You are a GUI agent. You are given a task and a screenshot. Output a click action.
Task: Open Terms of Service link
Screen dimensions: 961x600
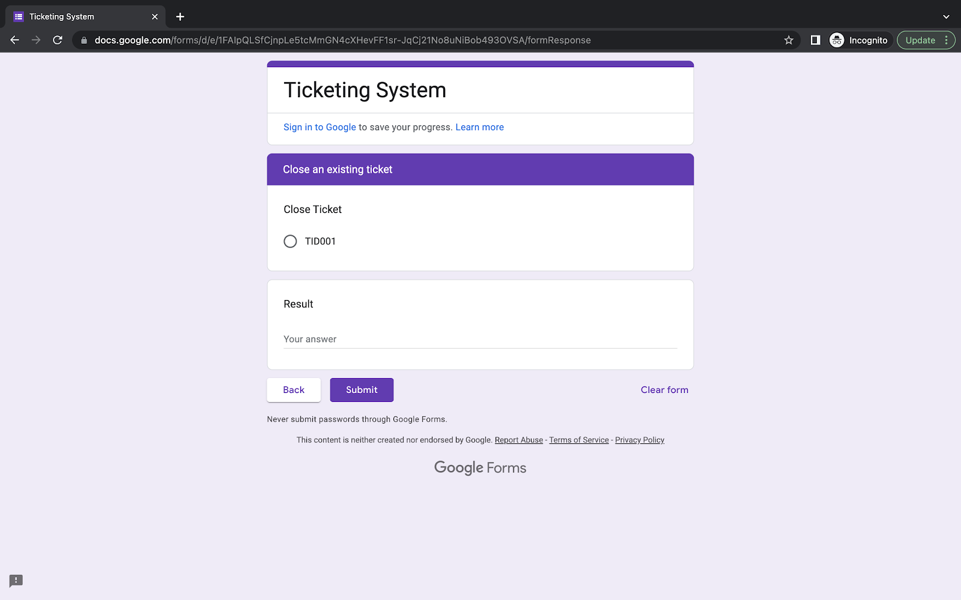579,440
